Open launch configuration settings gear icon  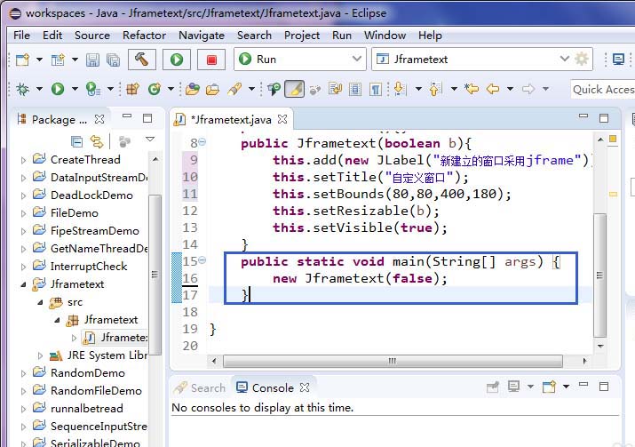coord(582,60)
